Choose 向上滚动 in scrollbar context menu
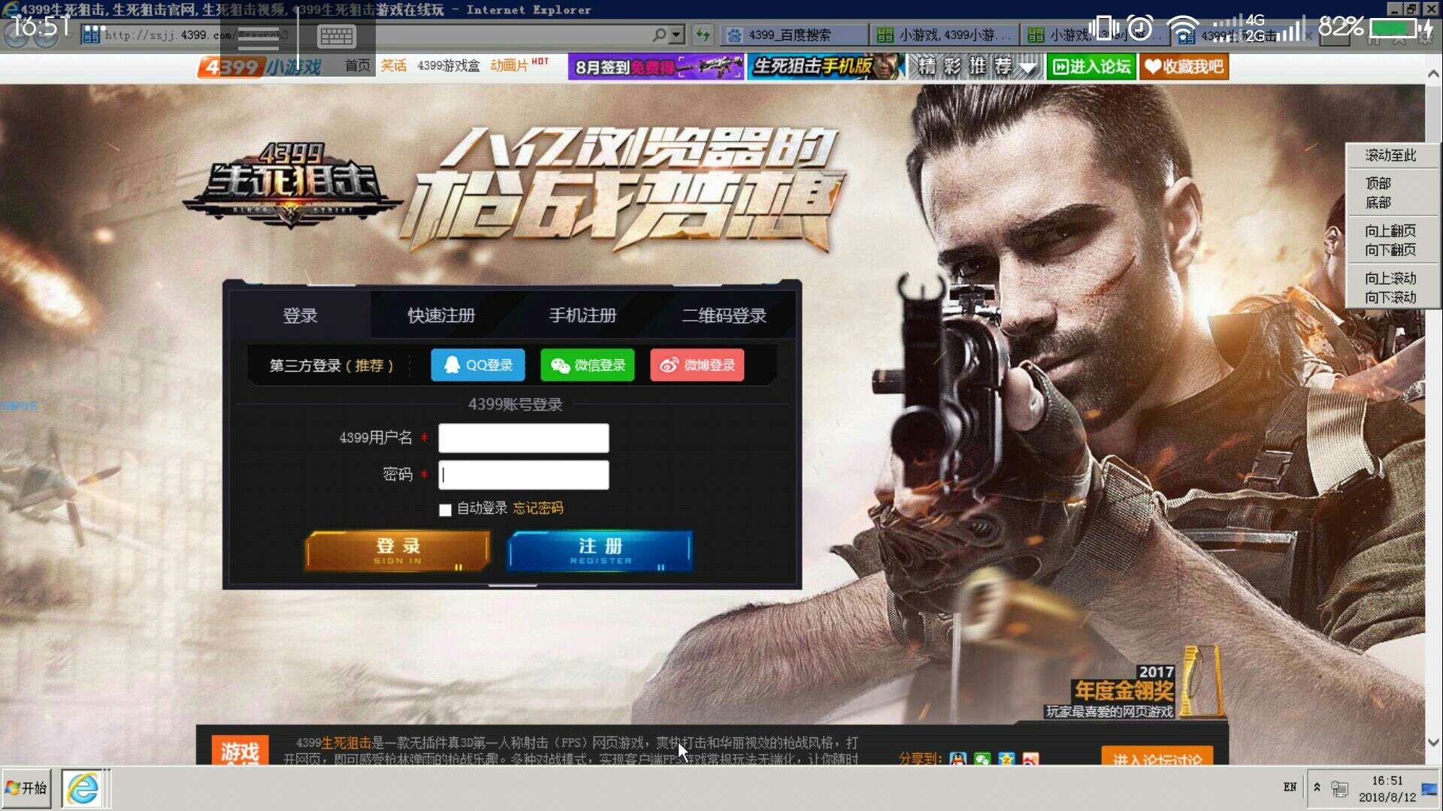 click(x=1391, y=279)
